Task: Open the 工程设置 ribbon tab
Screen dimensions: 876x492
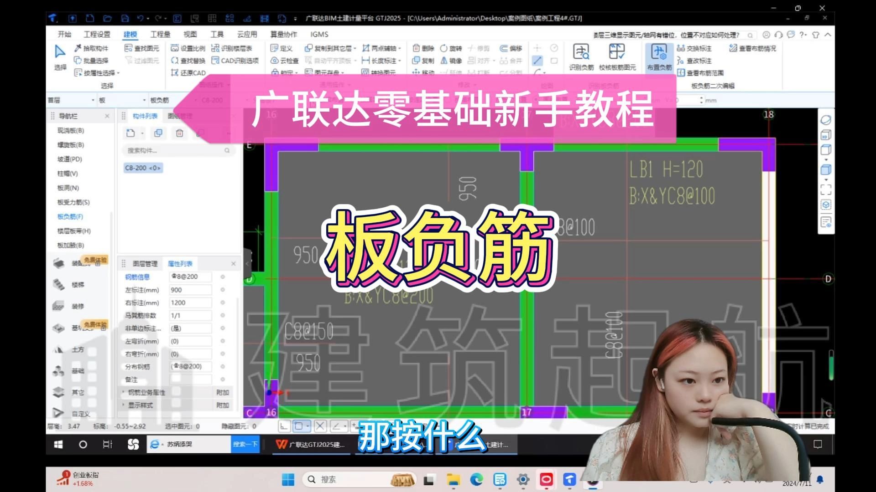Action: (97, 34)
